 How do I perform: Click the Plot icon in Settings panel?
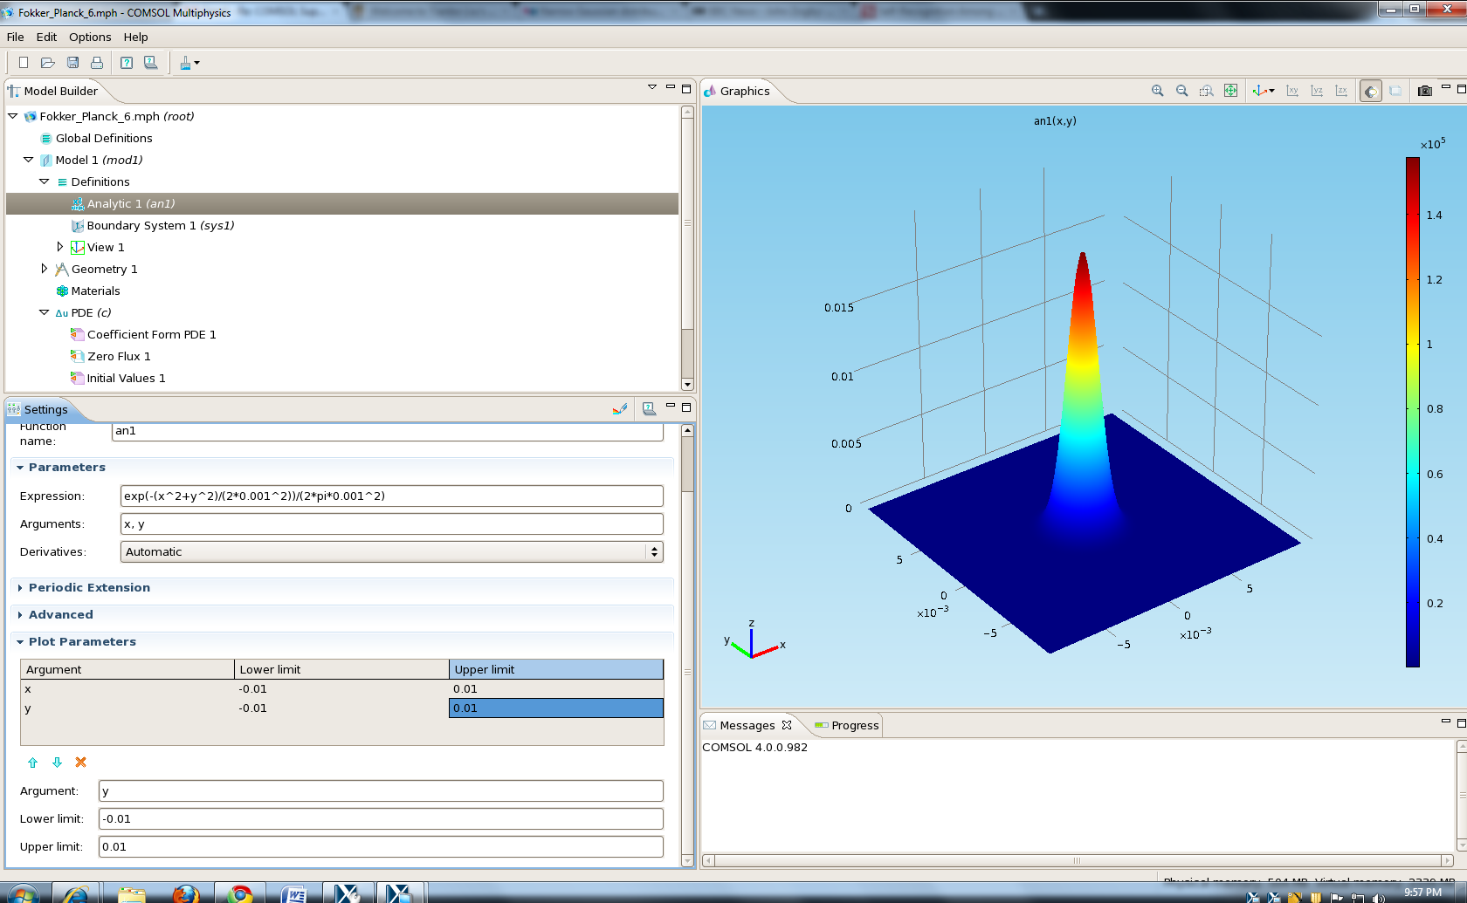coord(620,409)
